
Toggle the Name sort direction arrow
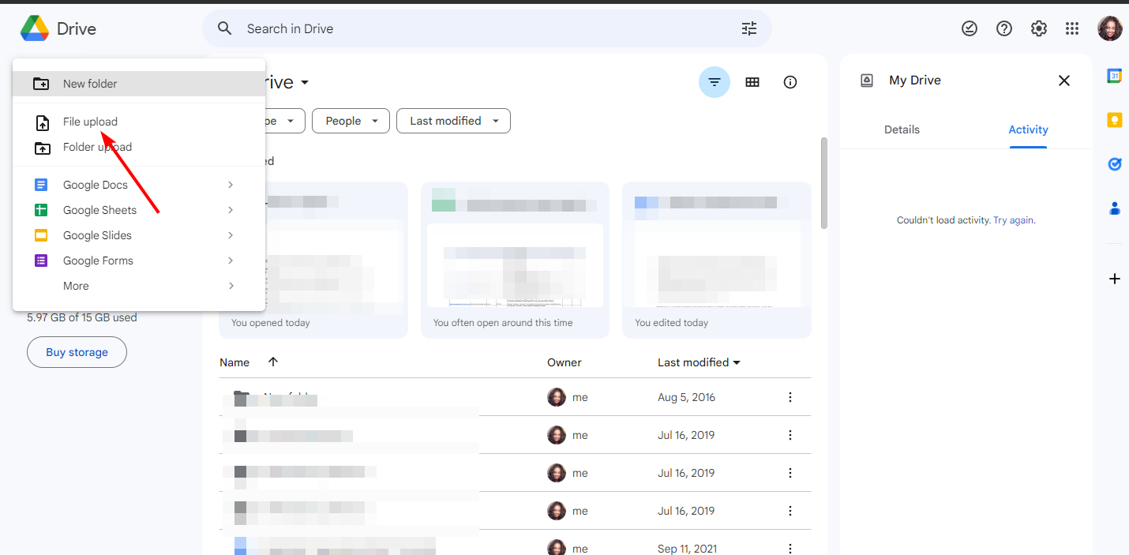[x=273, y=362]
